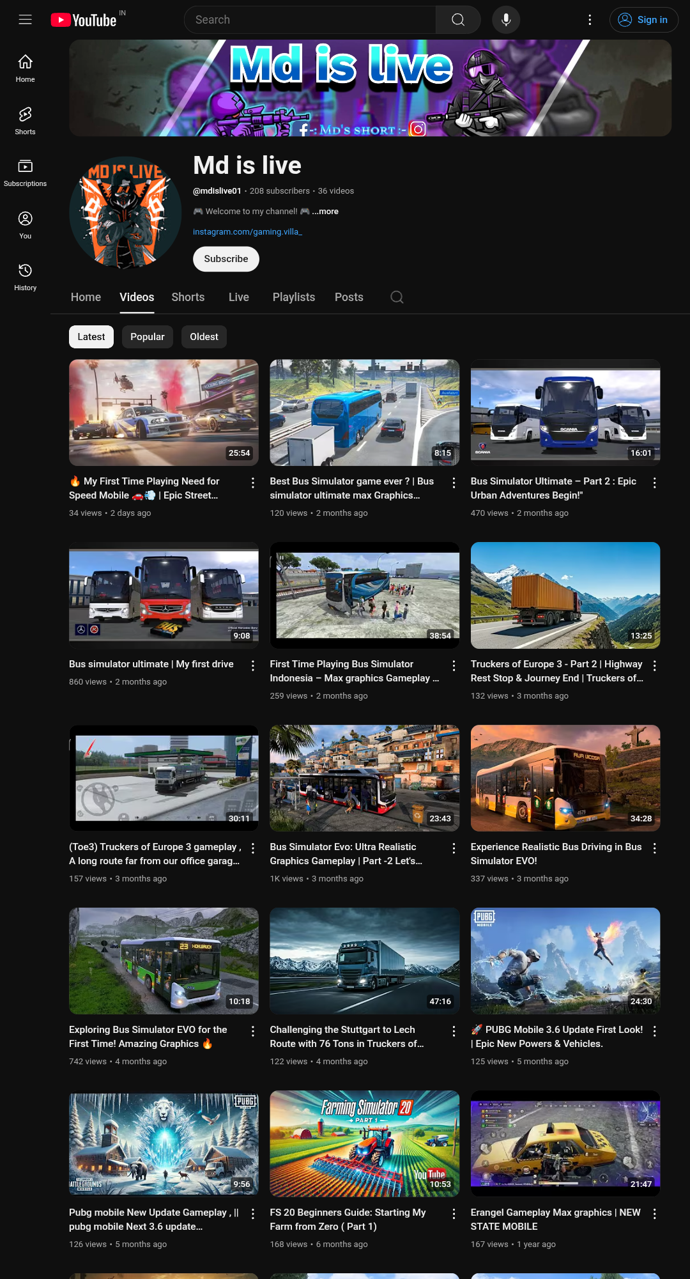The image size is (690, 1279).
Task: Play the yellow taxi 21:47 thumbnail
Action: 565,1143
